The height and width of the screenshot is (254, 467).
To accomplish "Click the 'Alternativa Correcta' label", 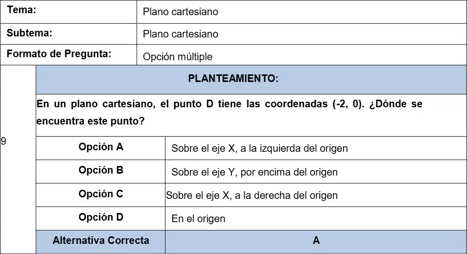I will point(101,240).
